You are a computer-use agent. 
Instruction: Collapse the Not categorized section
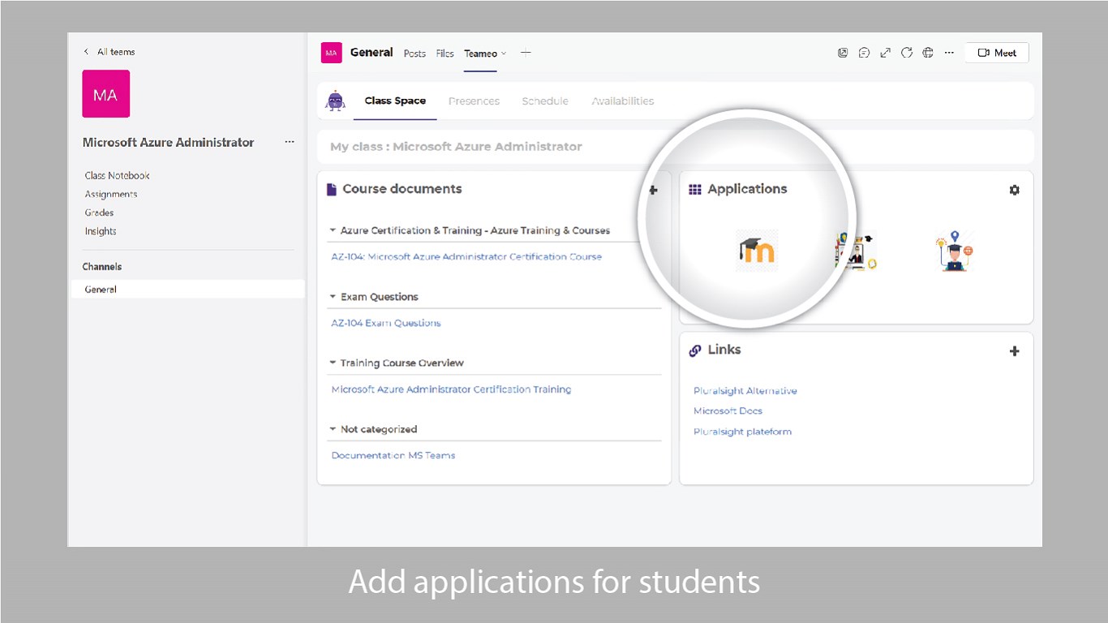333,429
